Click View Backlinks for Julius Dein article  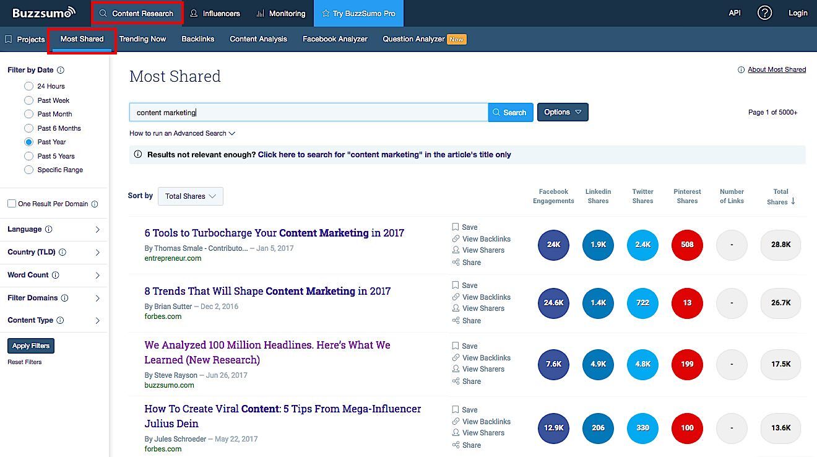[481, 422]
